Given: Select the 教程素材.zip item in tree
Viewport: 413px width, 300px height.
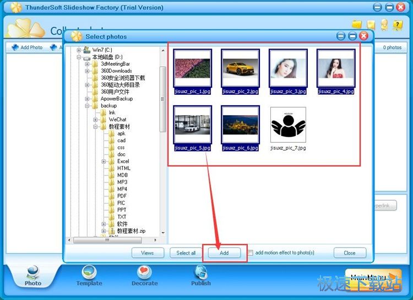Looking at the screenshot, I should tap(131, 231).
